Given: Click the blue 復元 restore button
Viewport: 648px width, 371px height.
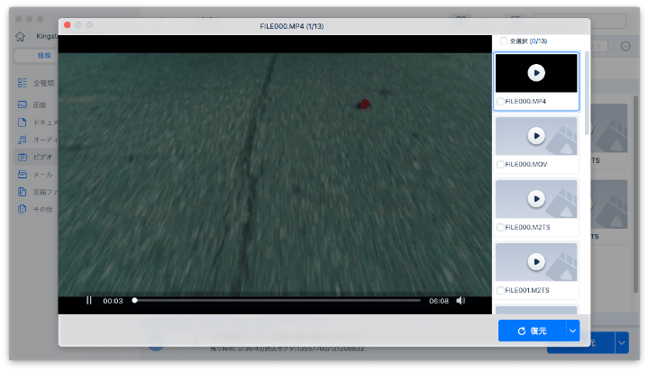Looking at the screenshot, I should click(532, 330).
